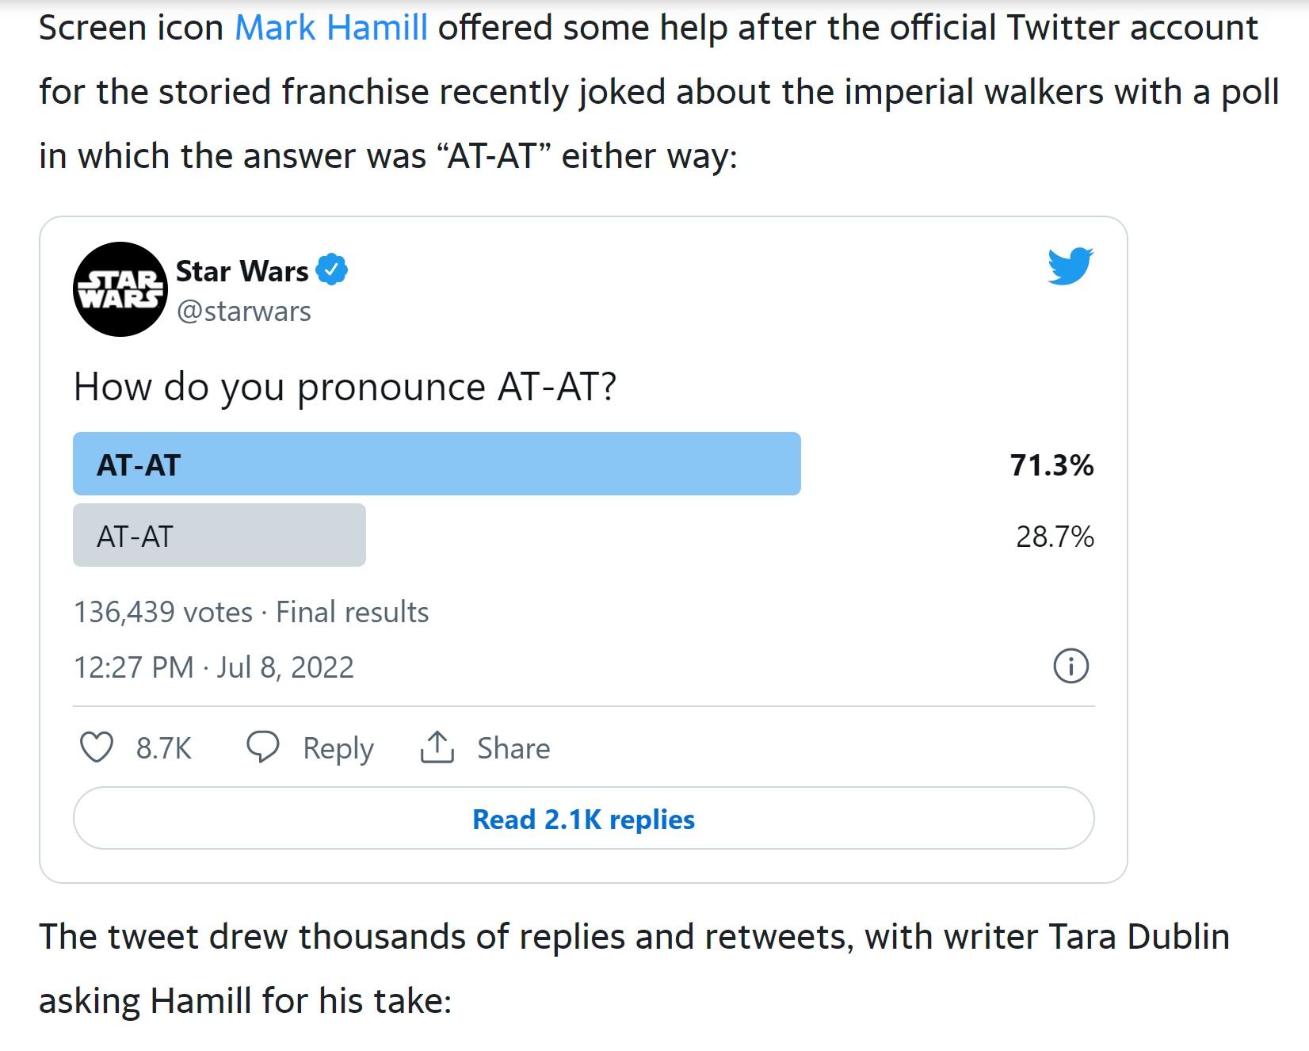Click the Star Wars display name
1309x1051 pixels.
(x=241, y=270)
